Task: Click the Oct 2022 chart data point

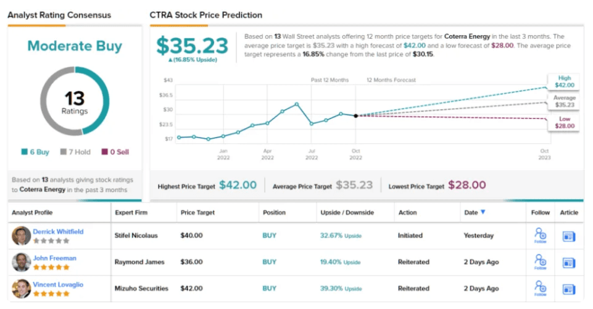Action: point(355,115)
